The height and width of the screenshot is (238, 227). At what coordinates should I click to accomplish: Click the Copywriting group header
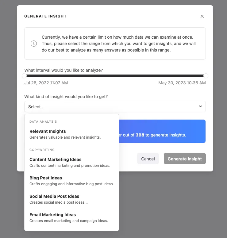pyautogui.click(x=42, y=150)
